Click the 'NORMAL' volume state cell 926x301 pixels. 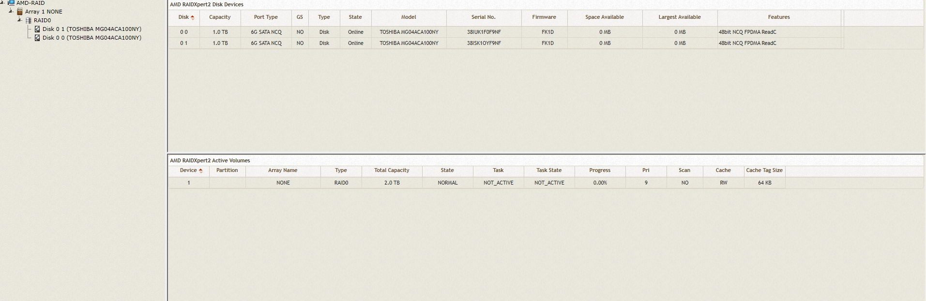[448, 183]
